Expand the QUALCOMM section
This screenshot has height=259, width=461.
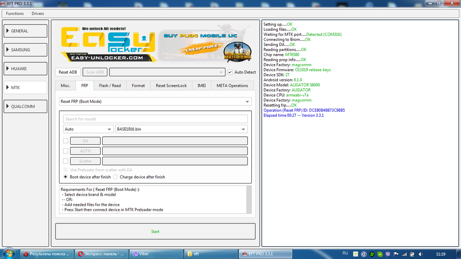point(26,106)
